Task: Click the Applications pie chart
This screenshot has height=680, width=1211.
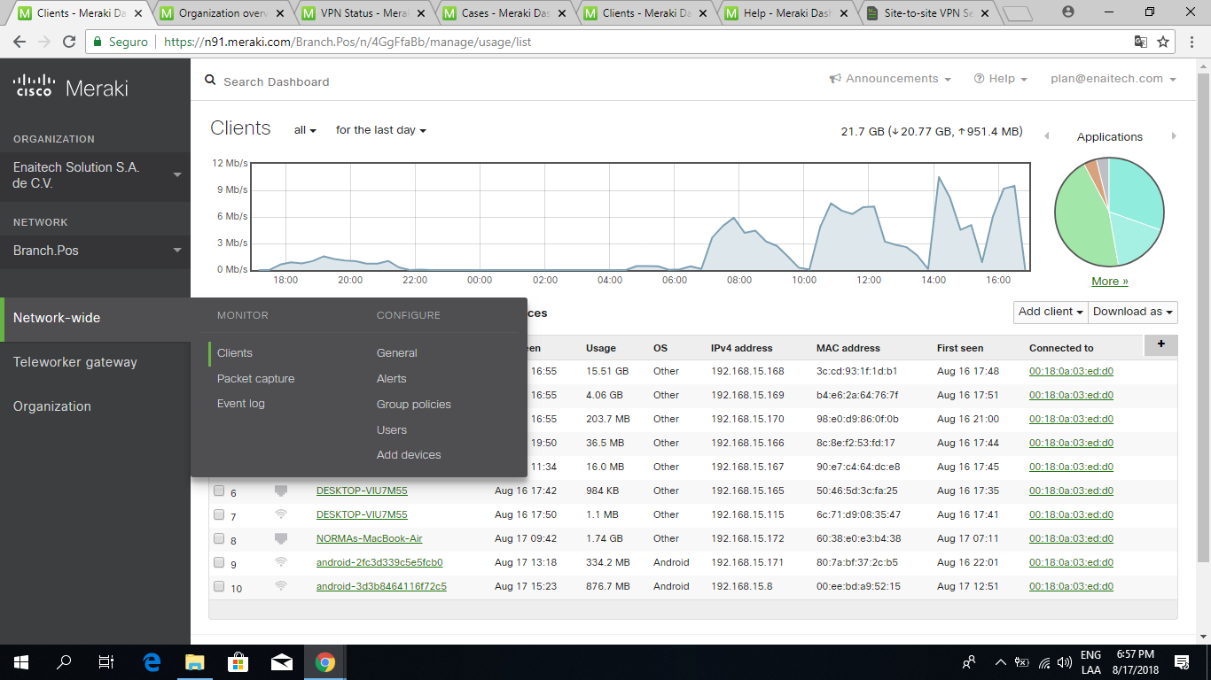Action: [1109, 212]
